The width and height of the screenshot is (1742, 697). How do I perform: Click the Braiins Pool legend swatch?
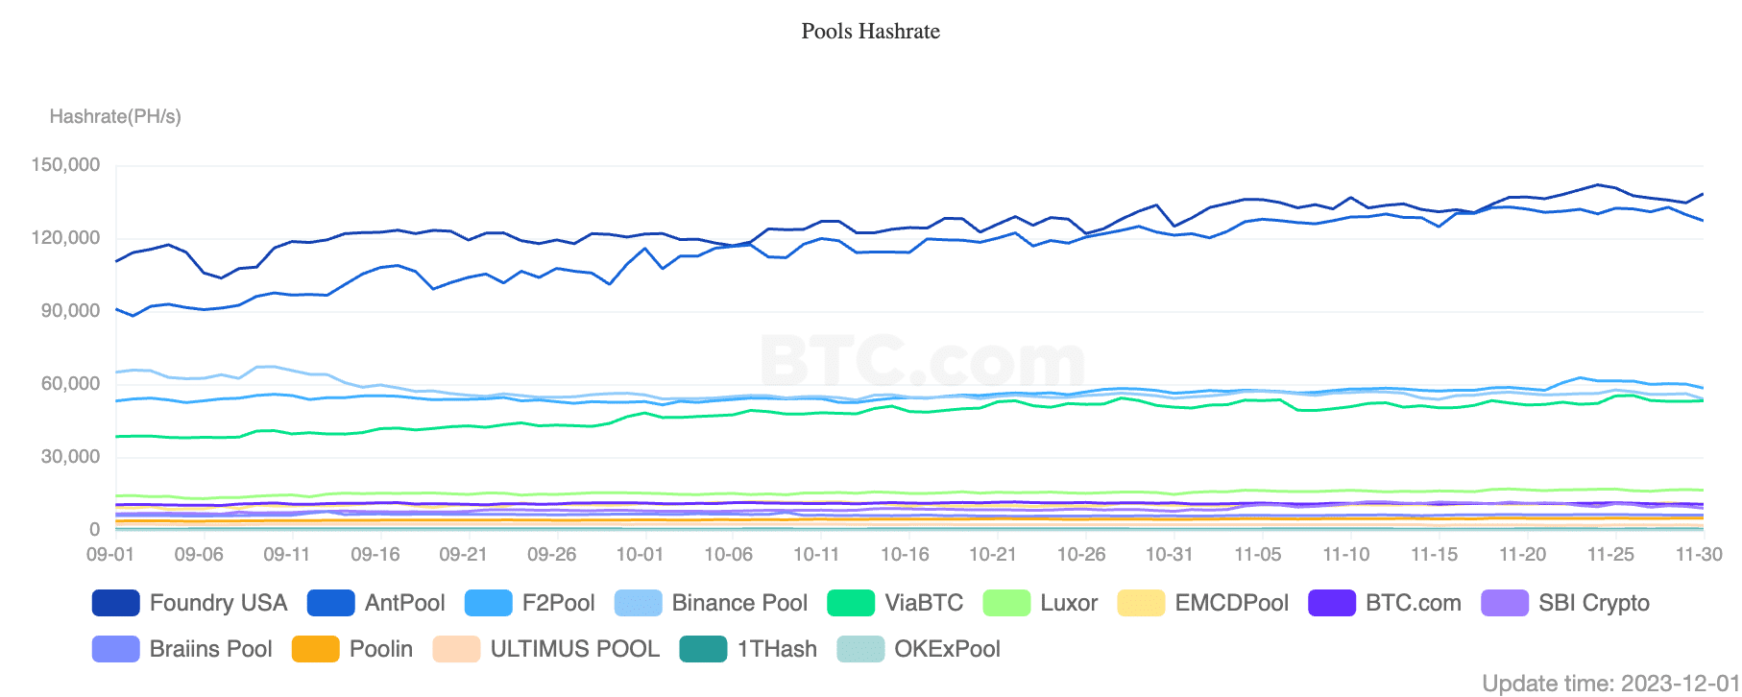(116, 649)
